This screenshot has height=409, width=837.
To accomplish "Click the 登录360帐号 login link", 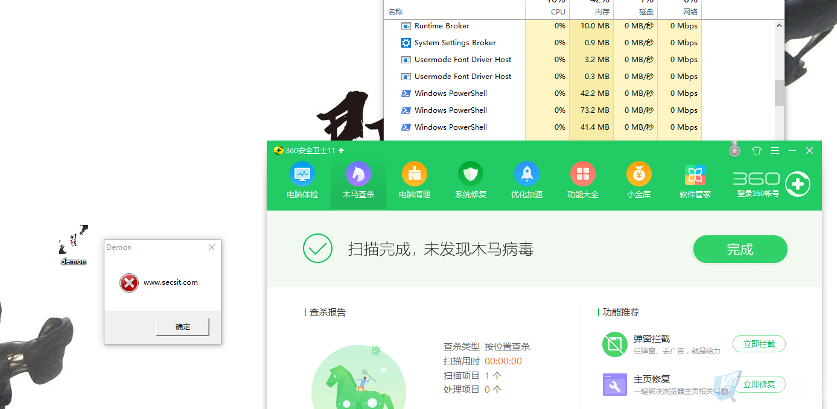I will coord(758,194).
